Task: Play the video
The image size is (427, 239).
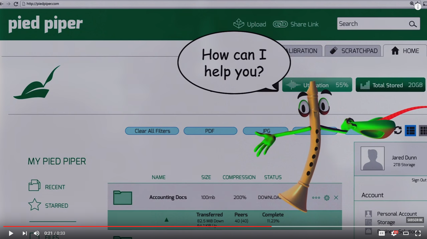Action: pyautogui.click(x=11, y=233)
